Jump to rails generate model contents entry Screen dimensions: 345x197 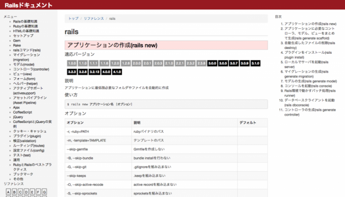tap(310, 81)
